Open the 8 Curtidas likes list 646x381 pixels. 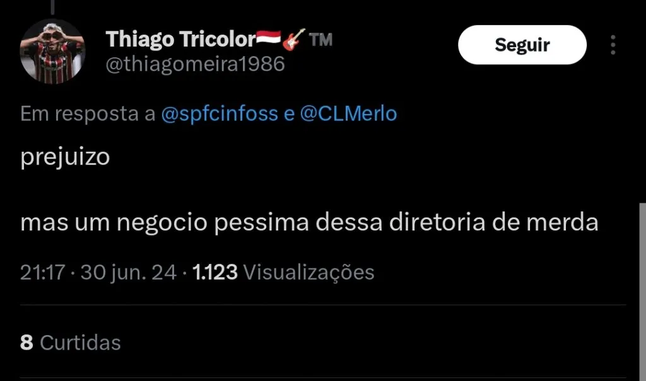tap(71, 343)
